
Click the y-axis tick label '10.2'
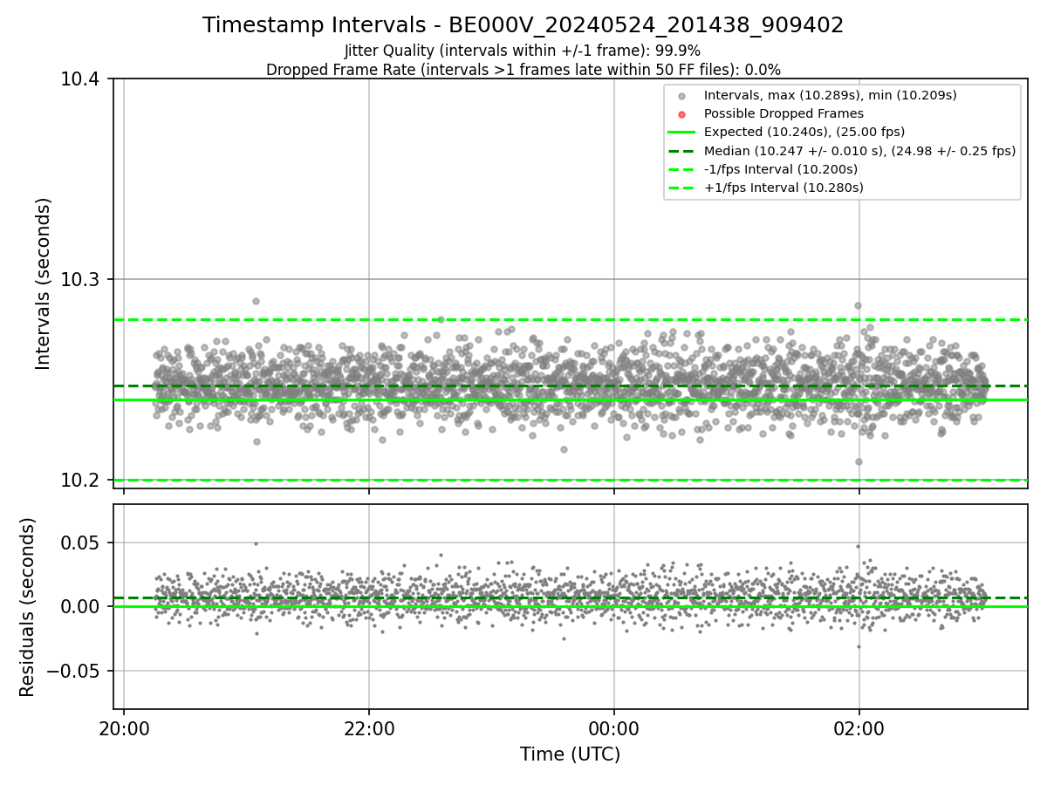click(81, 481)
